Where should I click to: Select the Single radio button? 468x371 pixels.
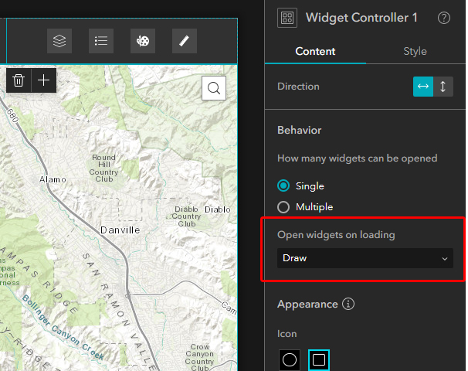(x=283, y=185)
